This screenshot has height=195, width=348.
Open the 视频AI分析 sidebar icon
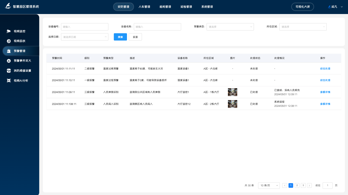point(9,80)
